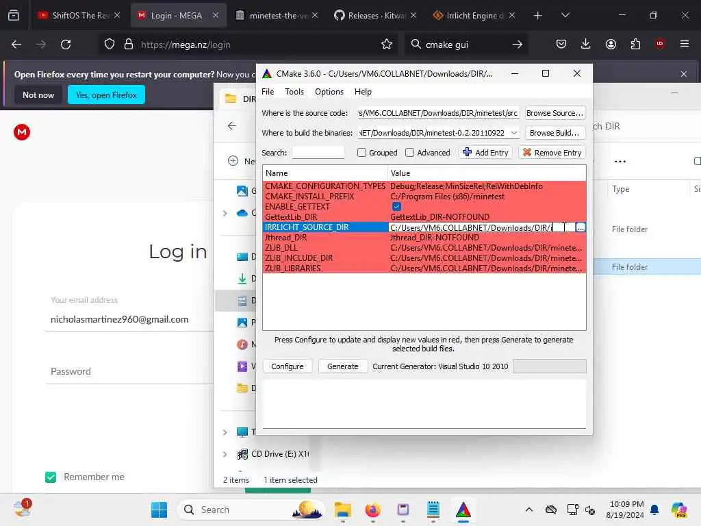Open the CMake File menu

[268, 92]
